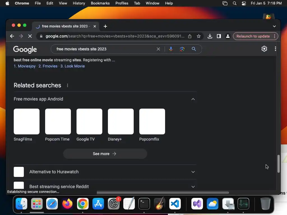The width and height of the screenshot is (287, 215).
Task: Open Google Lens image search
Action: [x=182, y=49]
